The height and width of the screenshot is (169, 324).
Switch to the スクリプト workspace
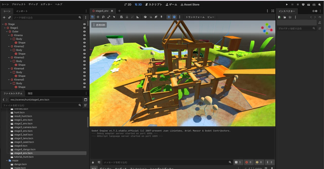pyautogui.click(x=154, y=5)
